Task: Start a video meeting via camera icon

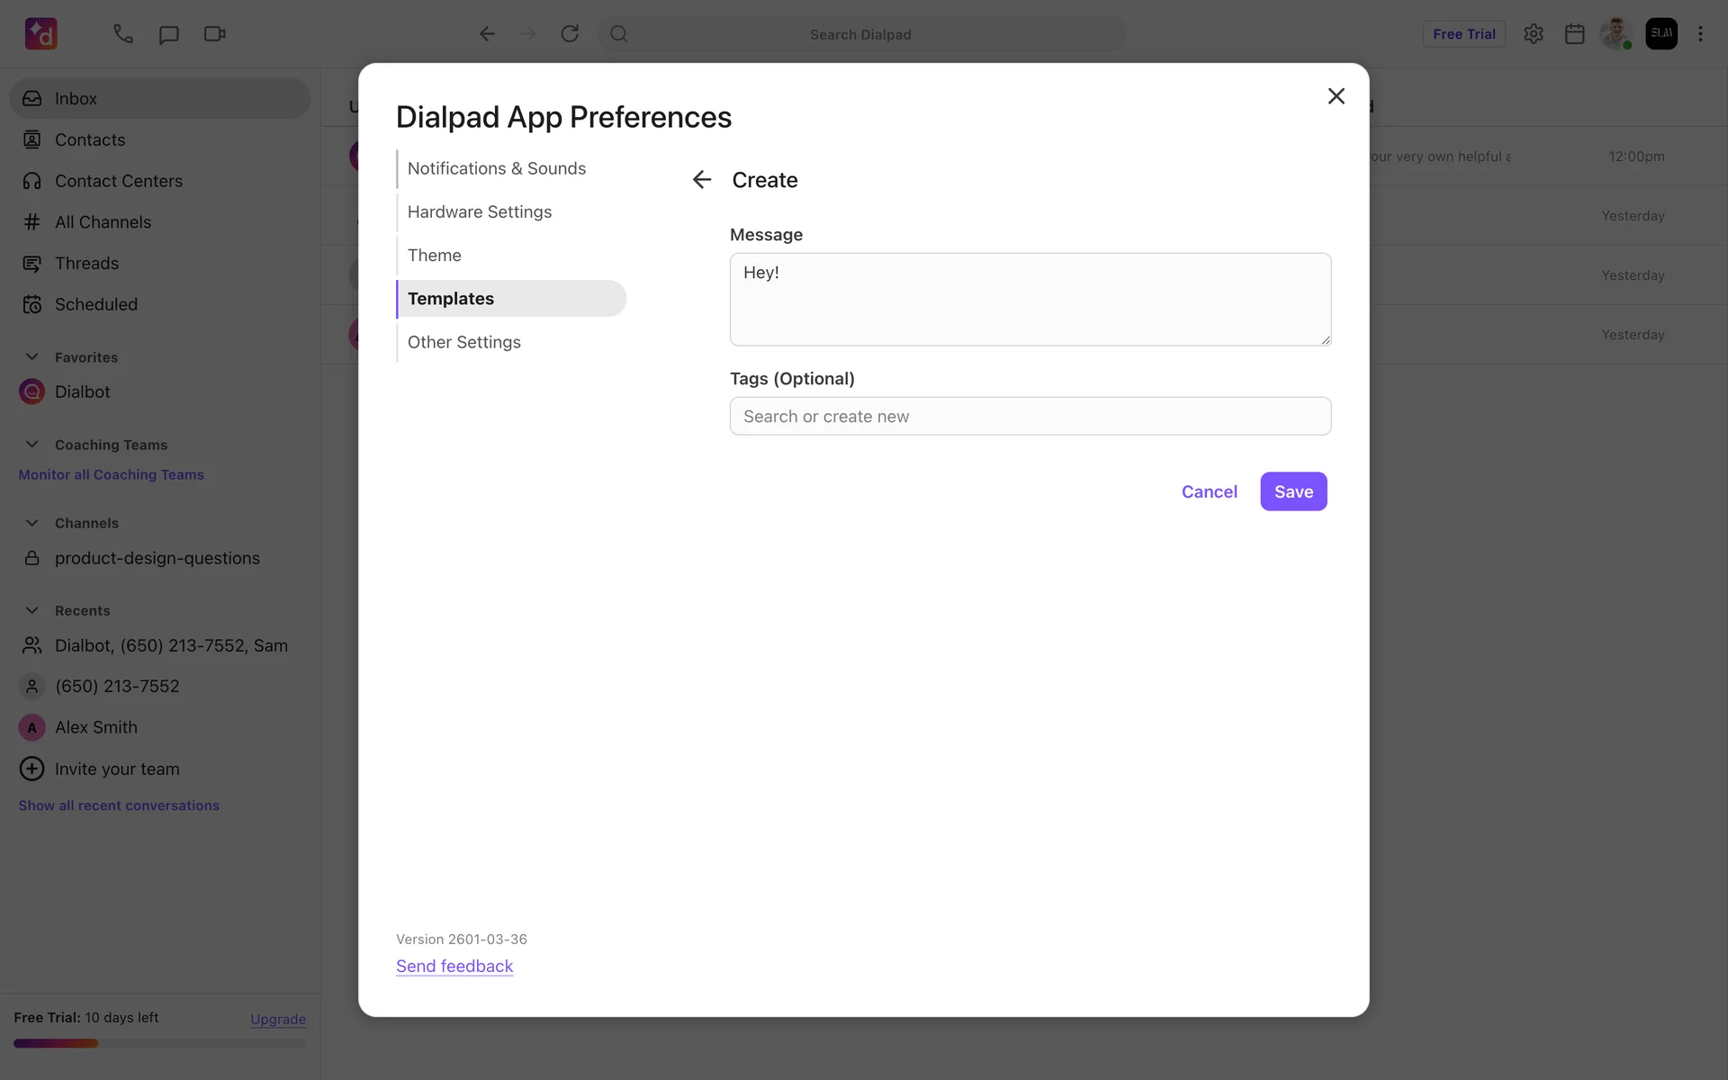Action: point(214,34)
